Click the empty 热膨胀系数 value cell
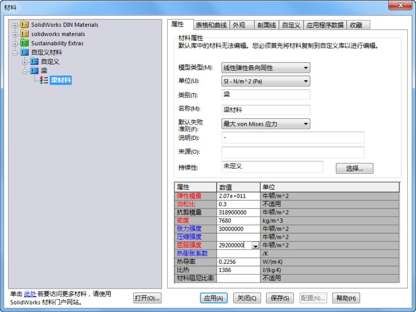 point(238,254)
